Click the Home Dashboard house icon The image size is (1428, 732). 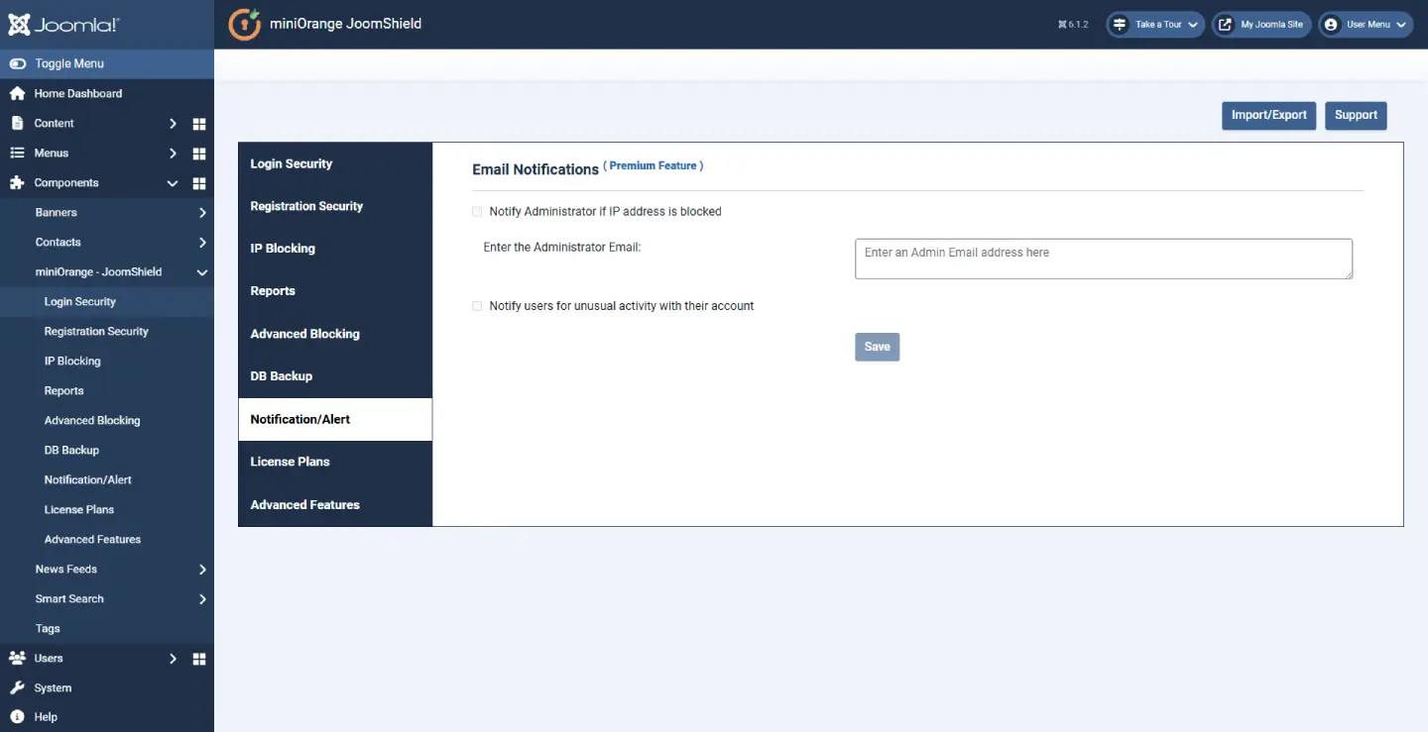(17, 93)
